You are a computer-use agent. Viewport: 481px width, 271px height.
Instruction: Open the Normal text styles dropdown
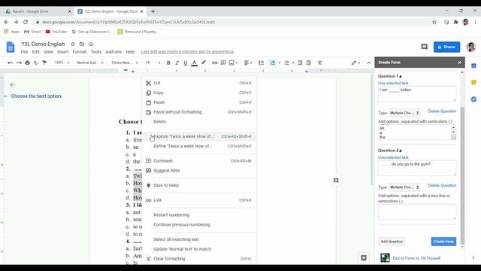pyautogui.click(x=90, y=62)
